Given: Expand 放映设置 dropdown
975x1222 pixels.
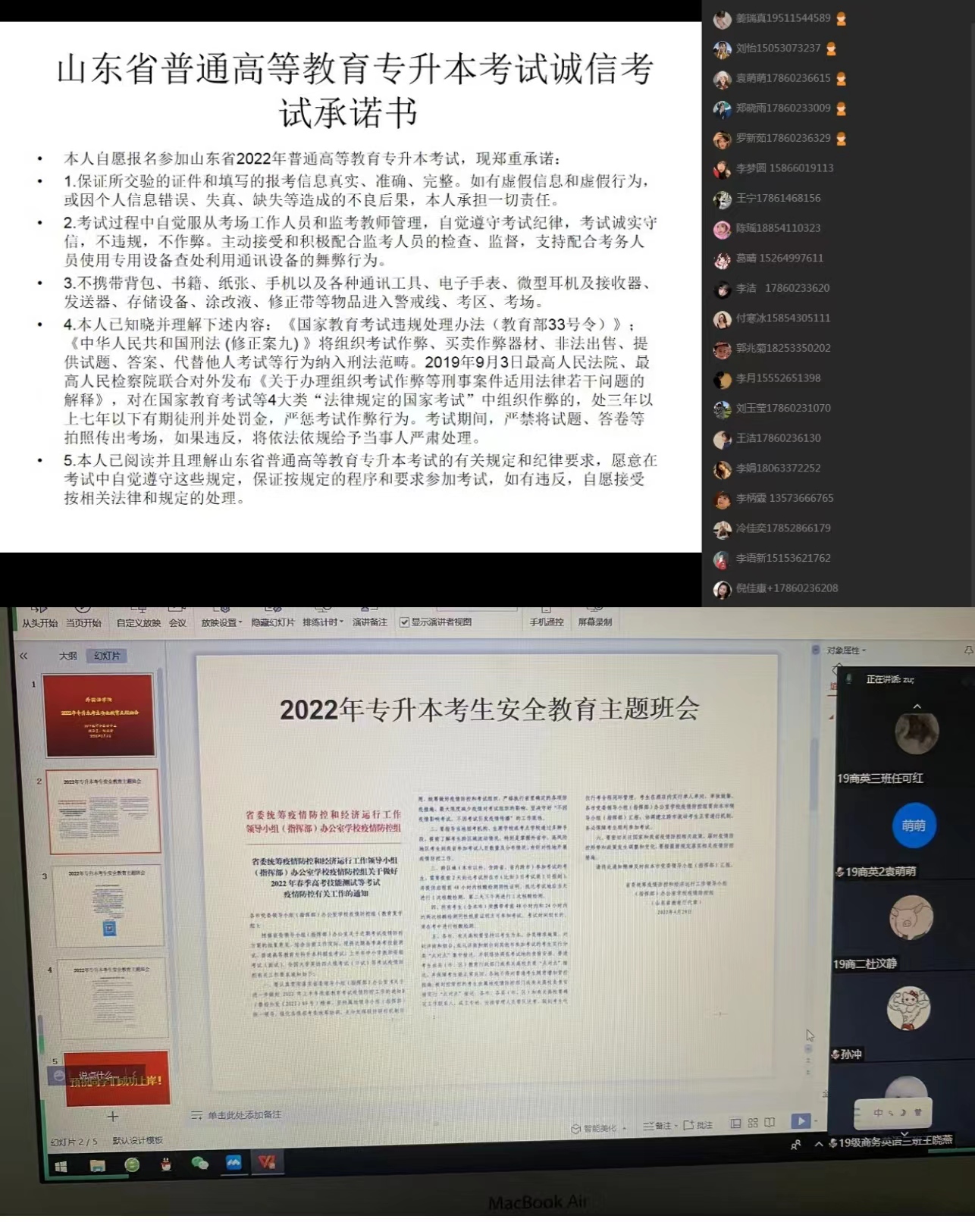Looking at the screenshot, I should coord(221,622).
